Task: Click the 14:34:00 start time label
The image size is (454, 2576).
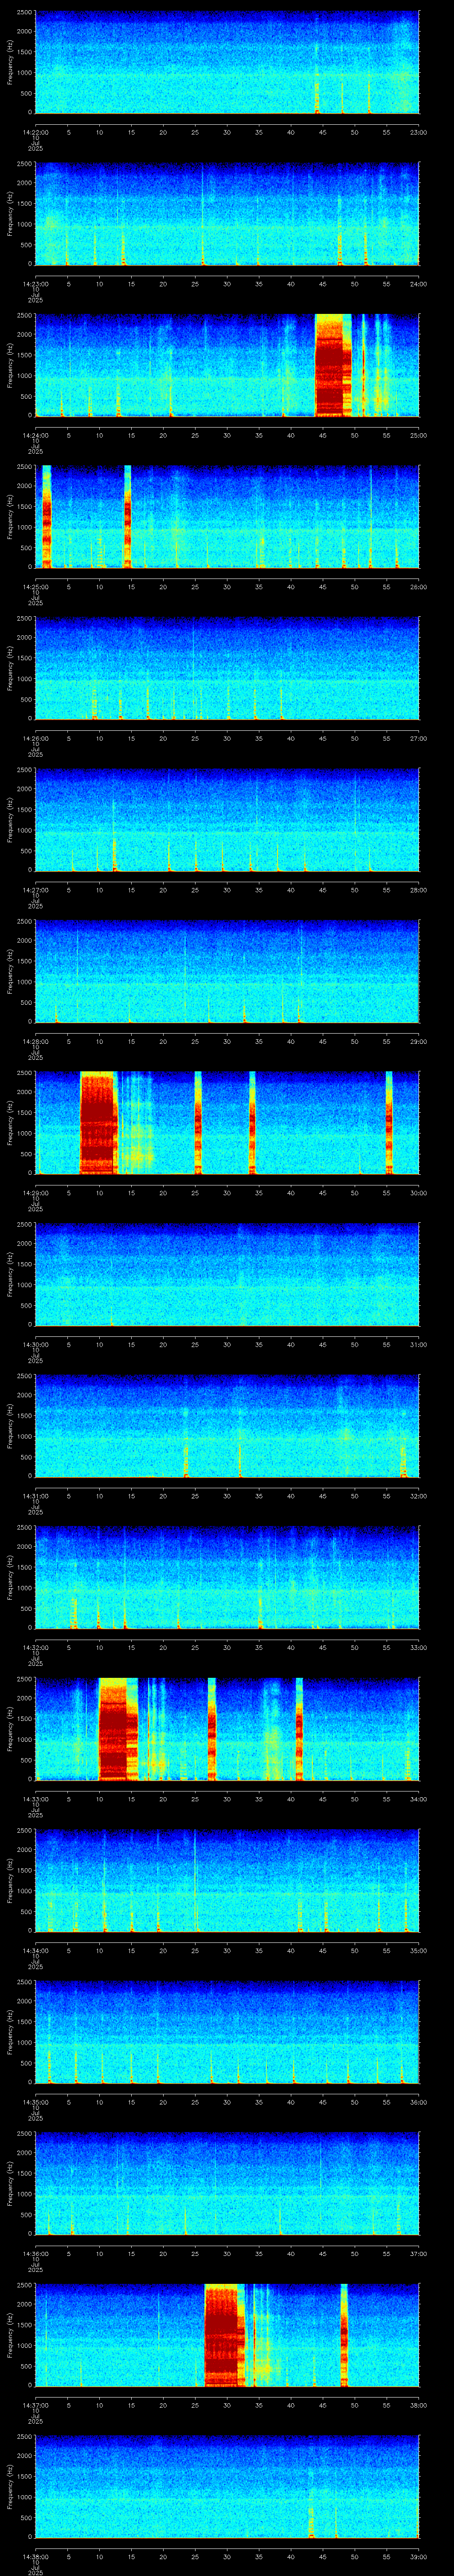Action: click(x=35, y=1951)
